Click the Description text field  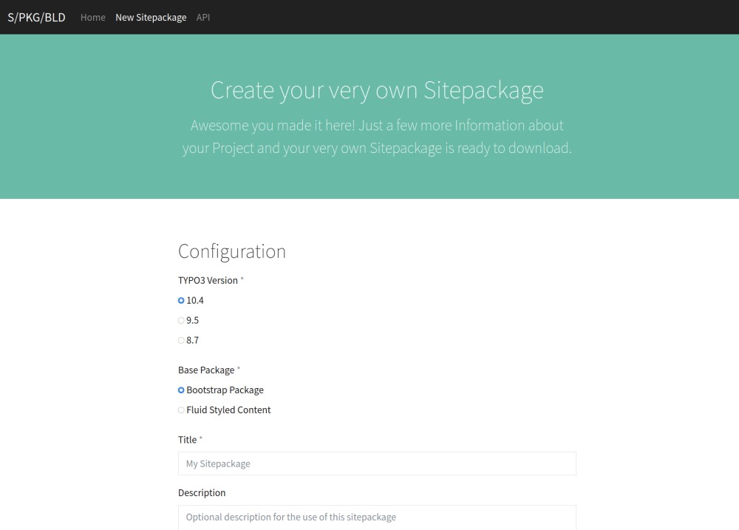pyautogui.click(x=377, y=517)
